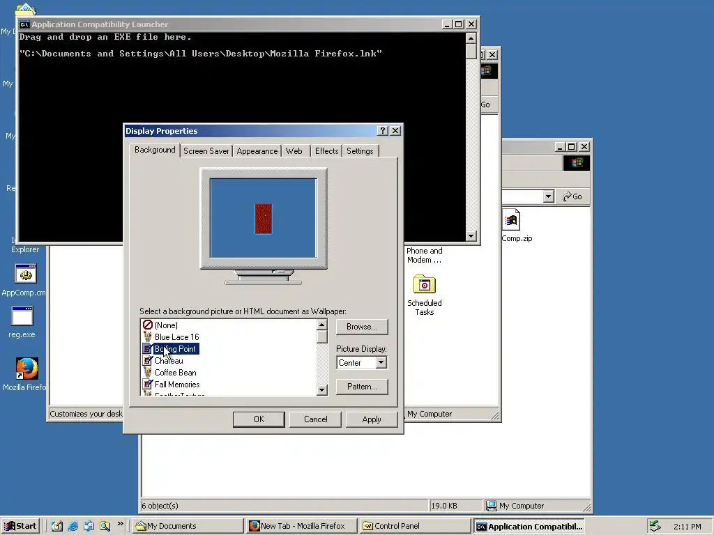The image size is (714, 535).
Task: Click the Display Properties help question button
Action: (383, 130)
